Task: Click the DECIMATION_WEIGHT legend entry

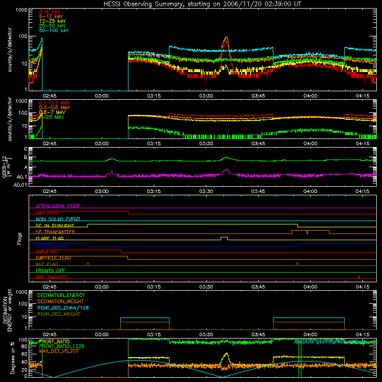Action: 61,302
